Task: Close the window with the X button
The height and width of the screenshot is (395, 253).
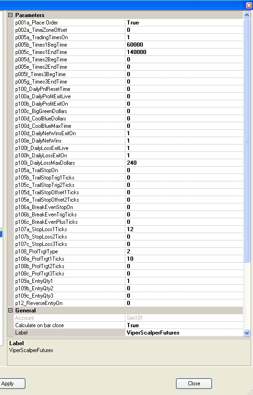Action: (249, 5)
